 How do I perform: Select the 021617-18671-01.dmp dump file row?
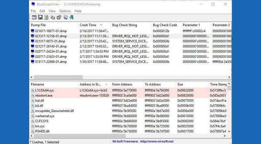tap(130, 31)
